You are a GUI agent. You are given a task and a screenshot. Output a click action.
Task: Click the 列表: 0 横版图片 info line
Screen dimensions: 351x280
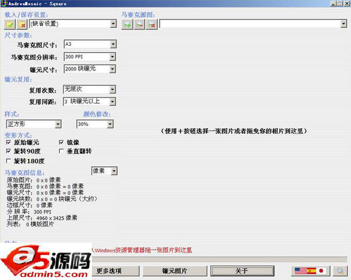click(30, 224)
